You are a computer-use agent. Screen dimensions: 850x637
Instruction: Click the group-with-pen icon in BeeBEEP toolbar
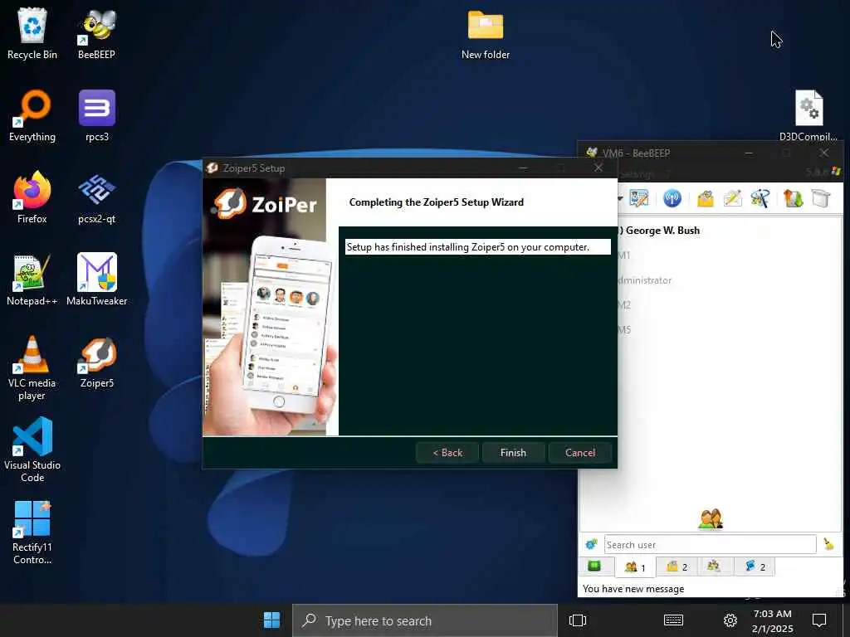pyautogui.click(x=760, y=198)
